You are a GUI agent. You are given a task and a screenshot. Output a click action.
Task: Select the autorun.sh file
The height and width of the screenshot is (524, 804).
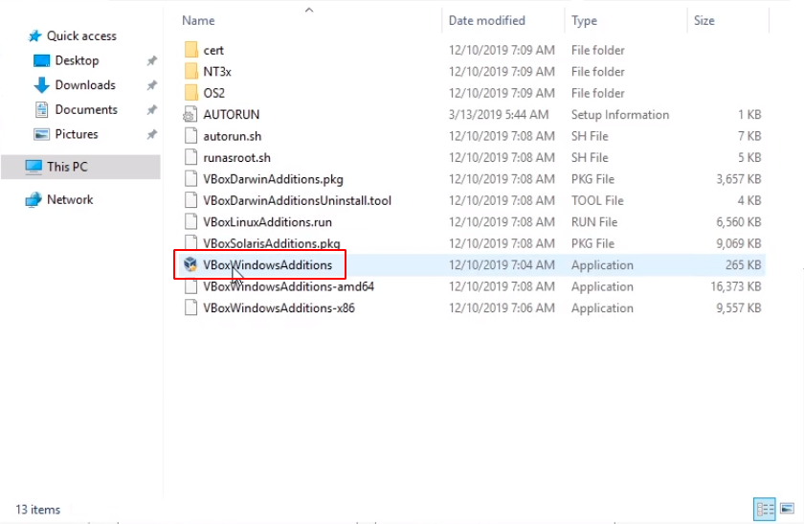click(x=232, y=136)
